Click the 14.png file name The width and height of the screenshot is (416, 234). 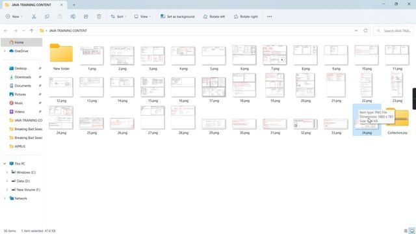click(x=122, y=101)
